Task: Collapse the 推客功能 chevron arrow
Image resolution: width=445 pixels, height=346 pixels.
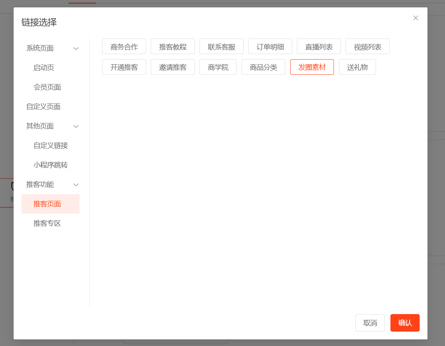Action: [76, 184]
